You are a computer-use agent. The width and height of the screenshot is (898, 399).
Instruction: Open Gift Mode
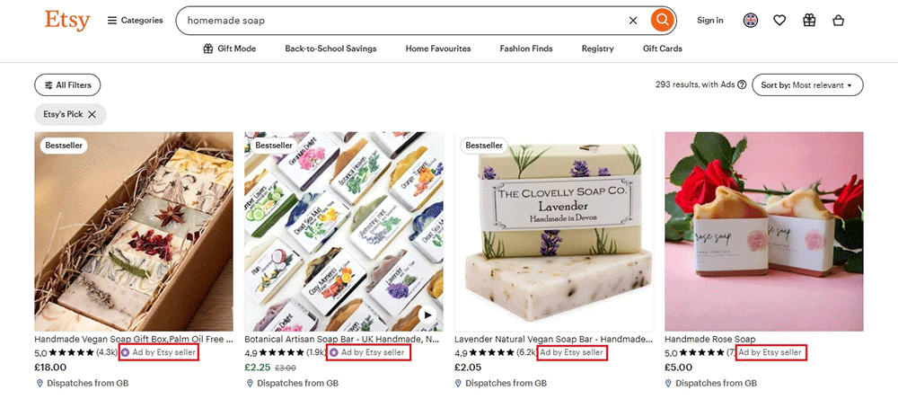tap(232, 49)
